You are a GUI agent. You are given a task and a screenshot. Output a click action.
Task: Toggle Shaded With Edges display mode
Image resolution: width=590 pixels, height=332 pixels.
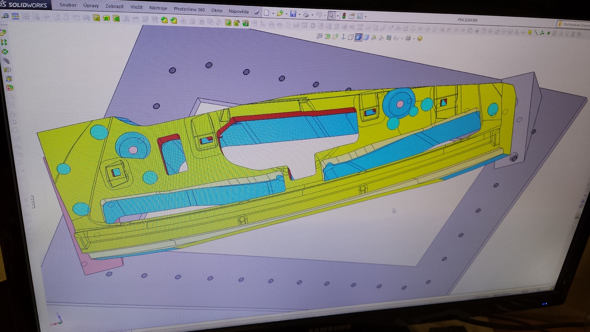[x=358, y=37]
